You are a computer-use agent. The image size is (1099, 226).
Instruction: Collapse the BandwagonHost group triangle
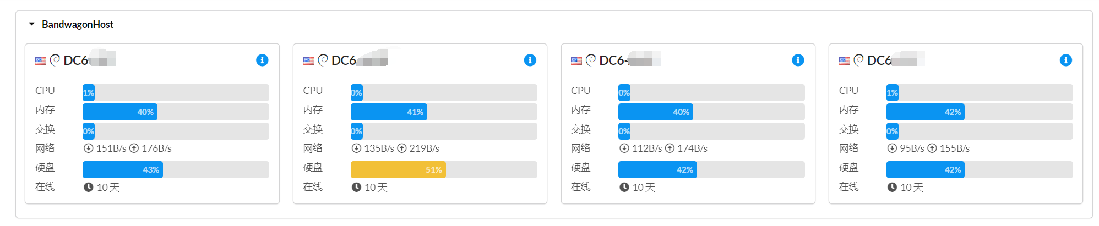tap(32, 24)
